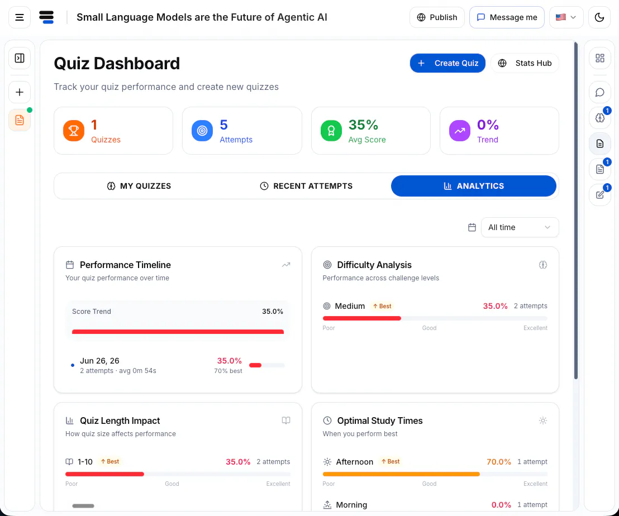Click the app logo in the header
This screenshot has width=619, height=516.
46,17
